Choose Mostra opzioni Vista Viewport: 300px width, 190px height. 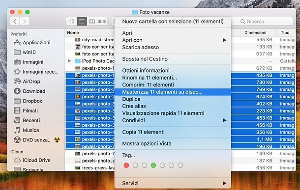click(x=173, y=143)
